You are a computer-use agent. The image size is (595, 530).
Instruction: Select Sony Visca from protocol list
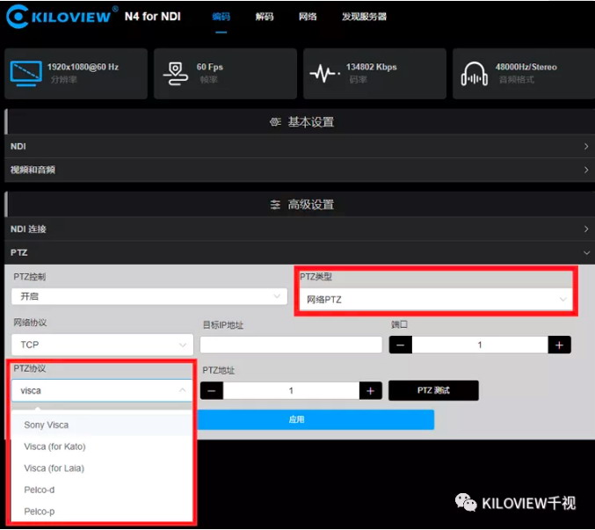coord(47,425)
